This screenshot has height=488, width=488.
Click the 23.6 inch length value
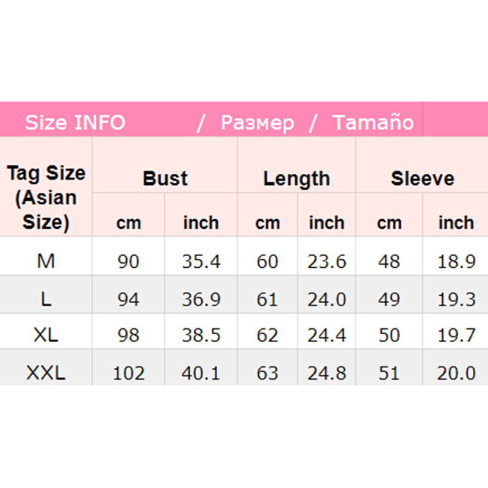326,262
